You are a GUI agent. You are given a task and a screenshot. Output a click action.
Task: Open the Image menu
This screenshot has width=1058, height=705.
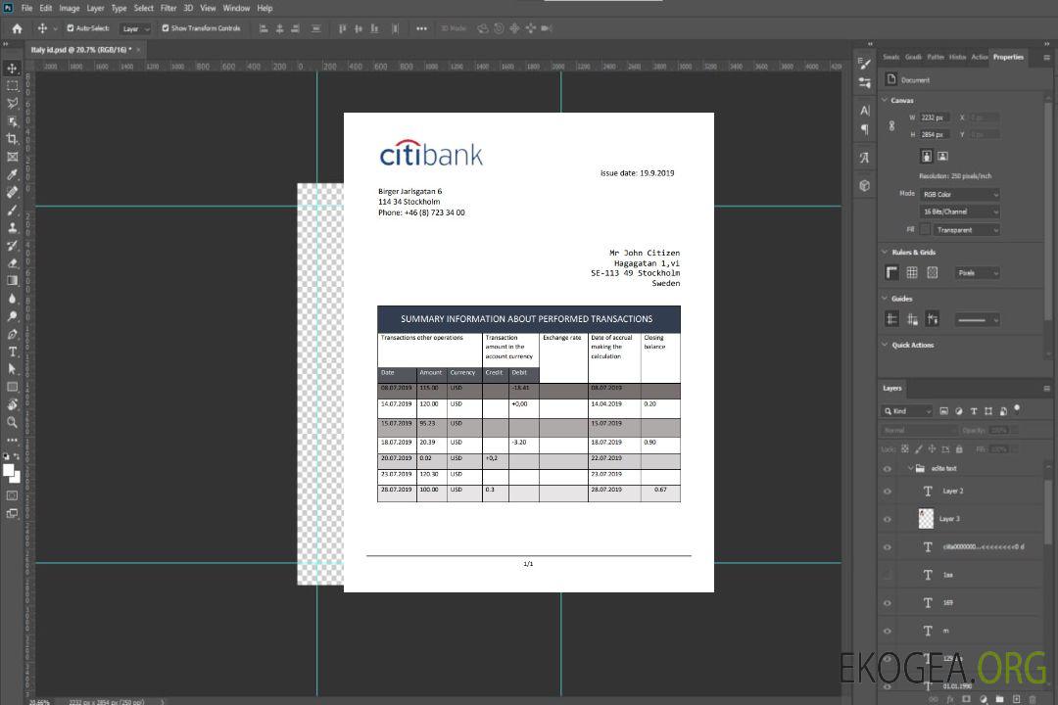pos(70,8)
